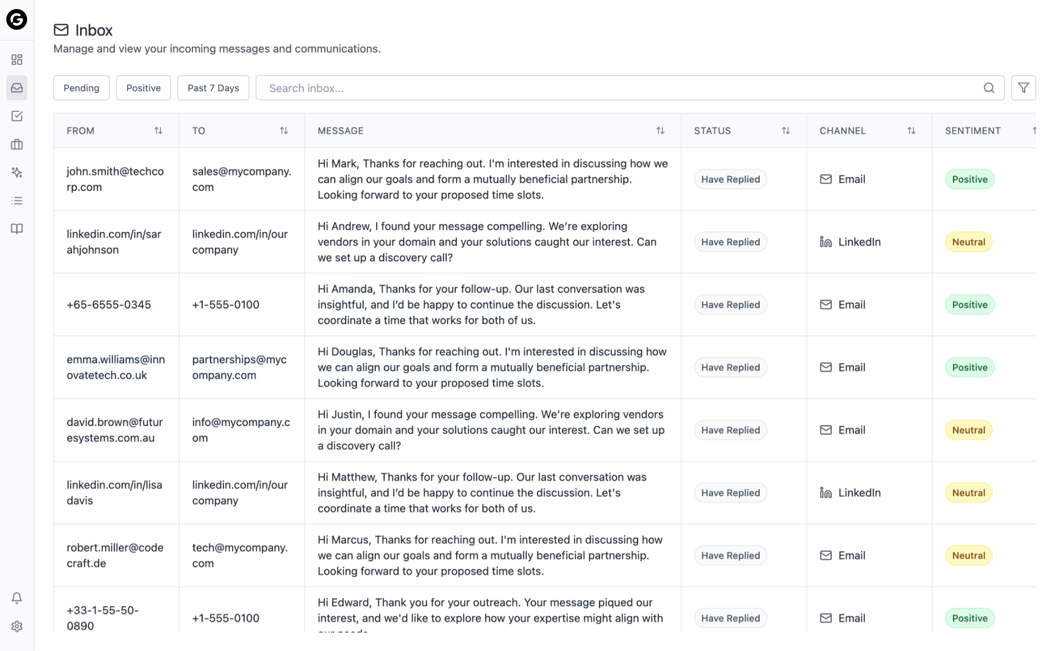Toggle the Pending filter chip

(81, 88)
